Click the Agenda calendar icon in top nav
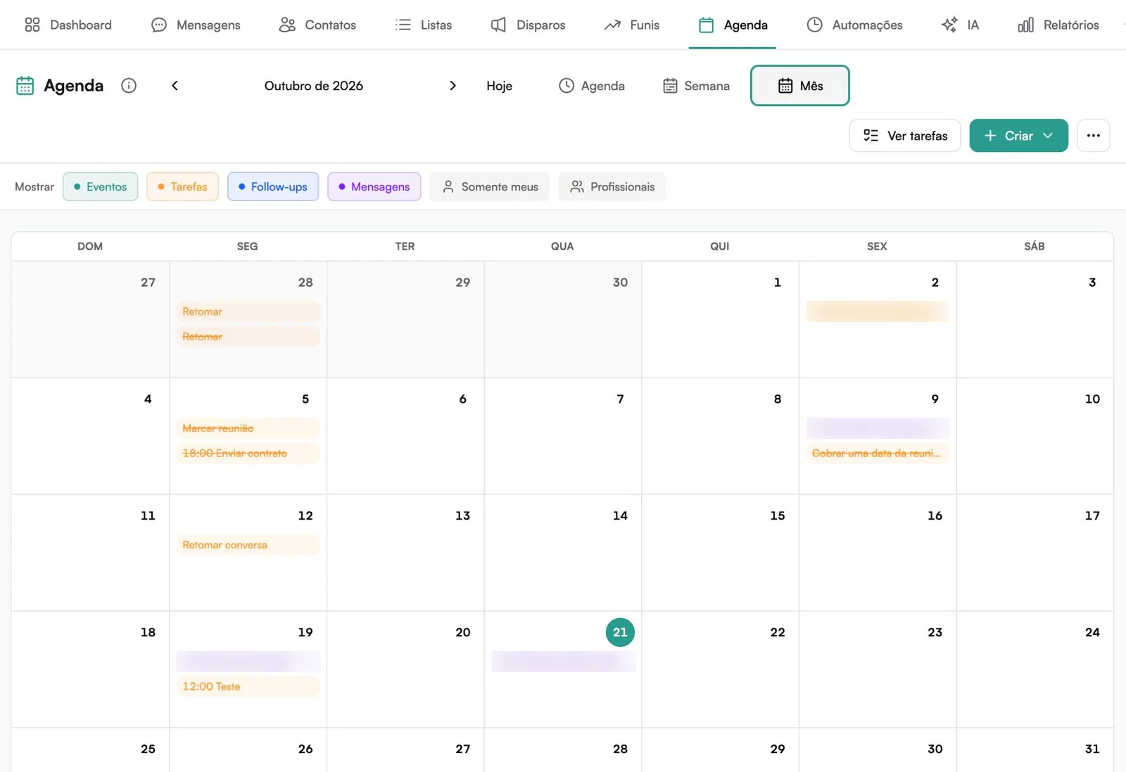1126x772 pixels. [x=707, y=25]
